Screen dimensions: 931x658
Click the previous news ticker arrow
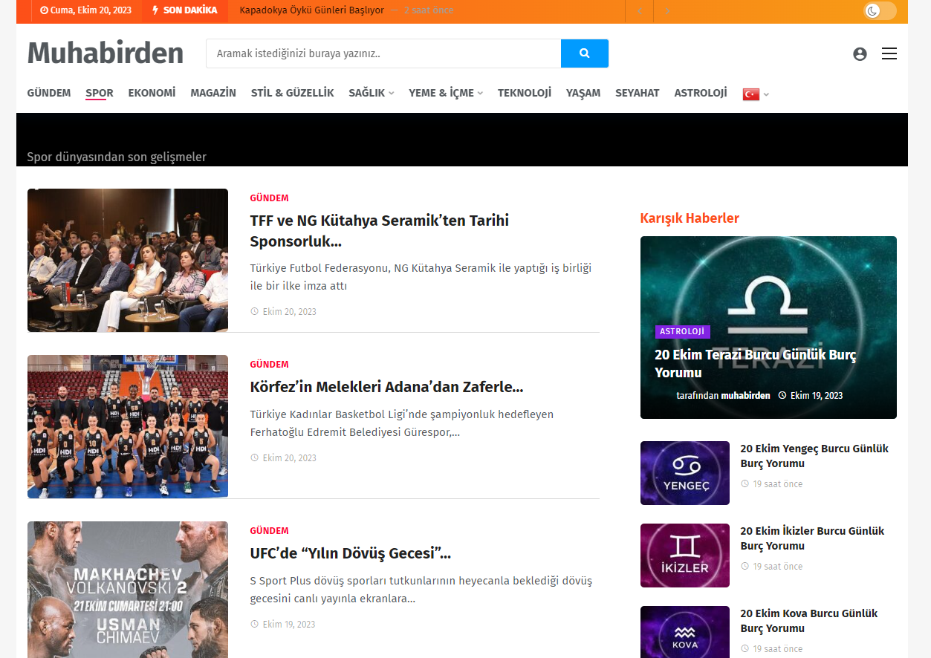[x=639, y=11]
